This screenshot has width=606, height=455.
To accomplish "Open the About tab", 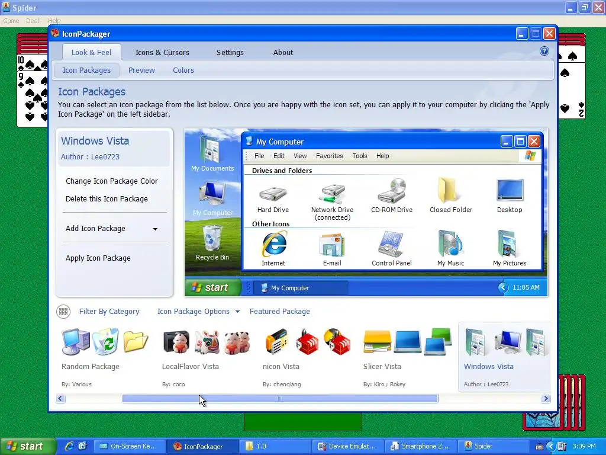I will click(283, 52).
